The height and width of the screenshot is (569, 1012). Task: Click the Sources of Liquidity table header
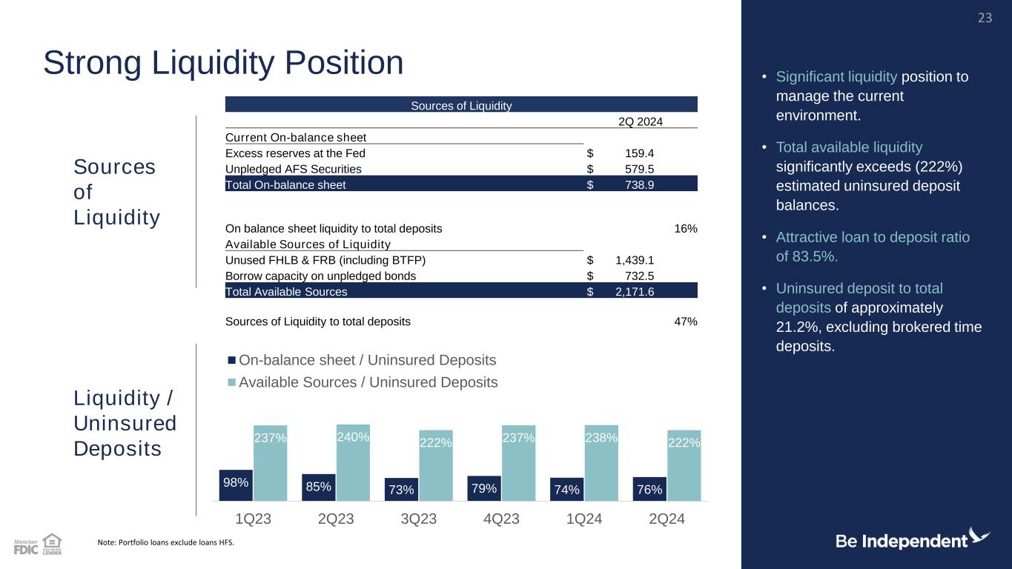(461, 105)
